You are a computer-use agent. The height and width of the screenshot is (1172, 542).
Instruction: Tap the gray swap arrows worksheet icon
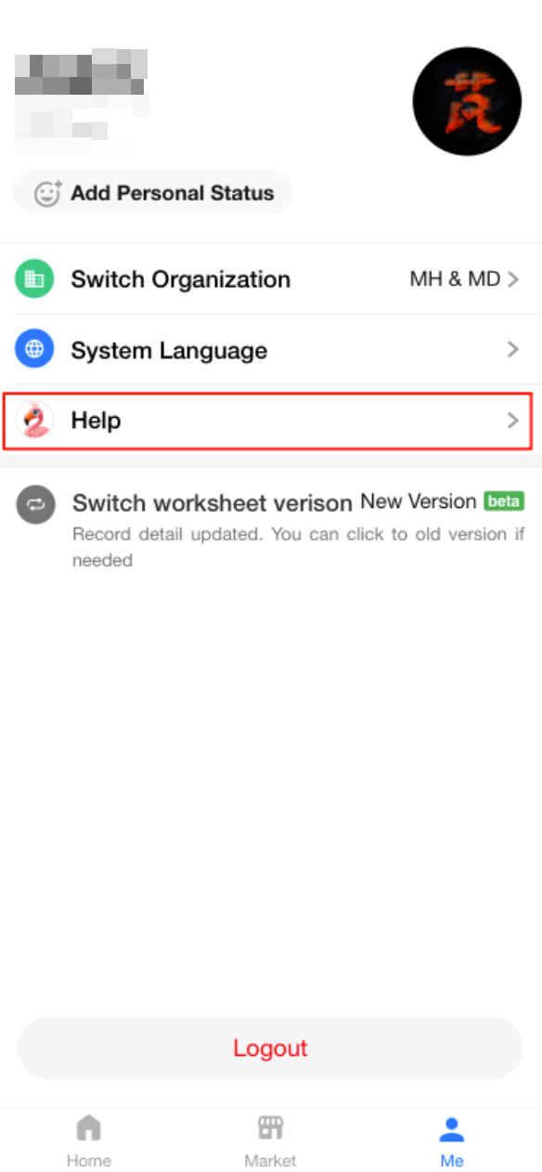coord(35,504)
